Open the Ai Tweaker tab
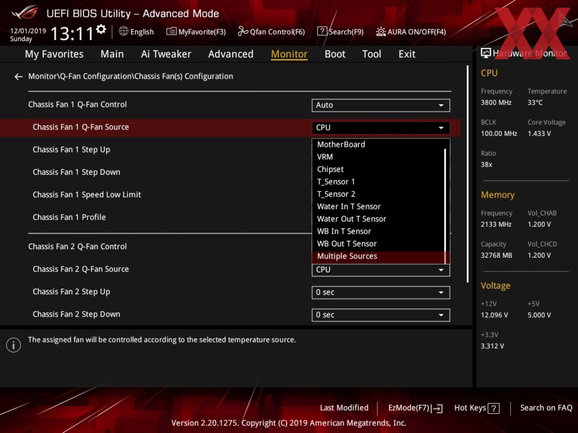578x433 pixels. tap(166, 54)
